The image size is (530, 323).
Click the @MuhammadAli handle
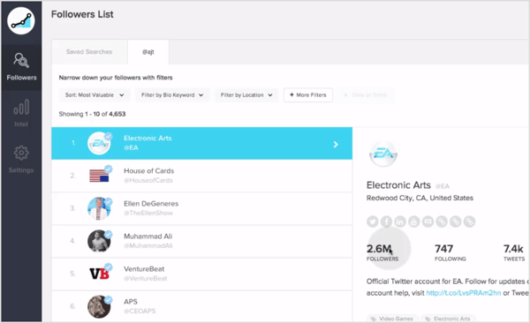(148, 245)
